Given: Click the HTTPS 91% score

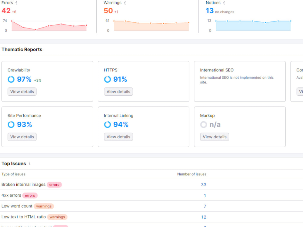Looking at the screenshot, I should 120,79.
